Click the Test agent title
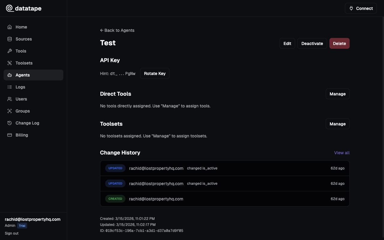 point(108,43)
